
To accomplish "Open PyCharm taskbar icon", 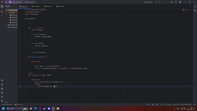I will 53,109.
